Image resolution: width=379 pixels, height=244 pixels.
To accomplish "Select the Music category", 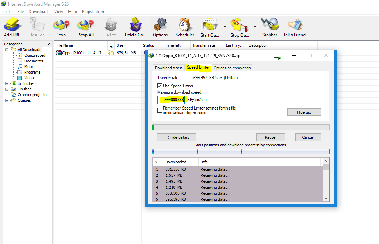I will [29, 67].
